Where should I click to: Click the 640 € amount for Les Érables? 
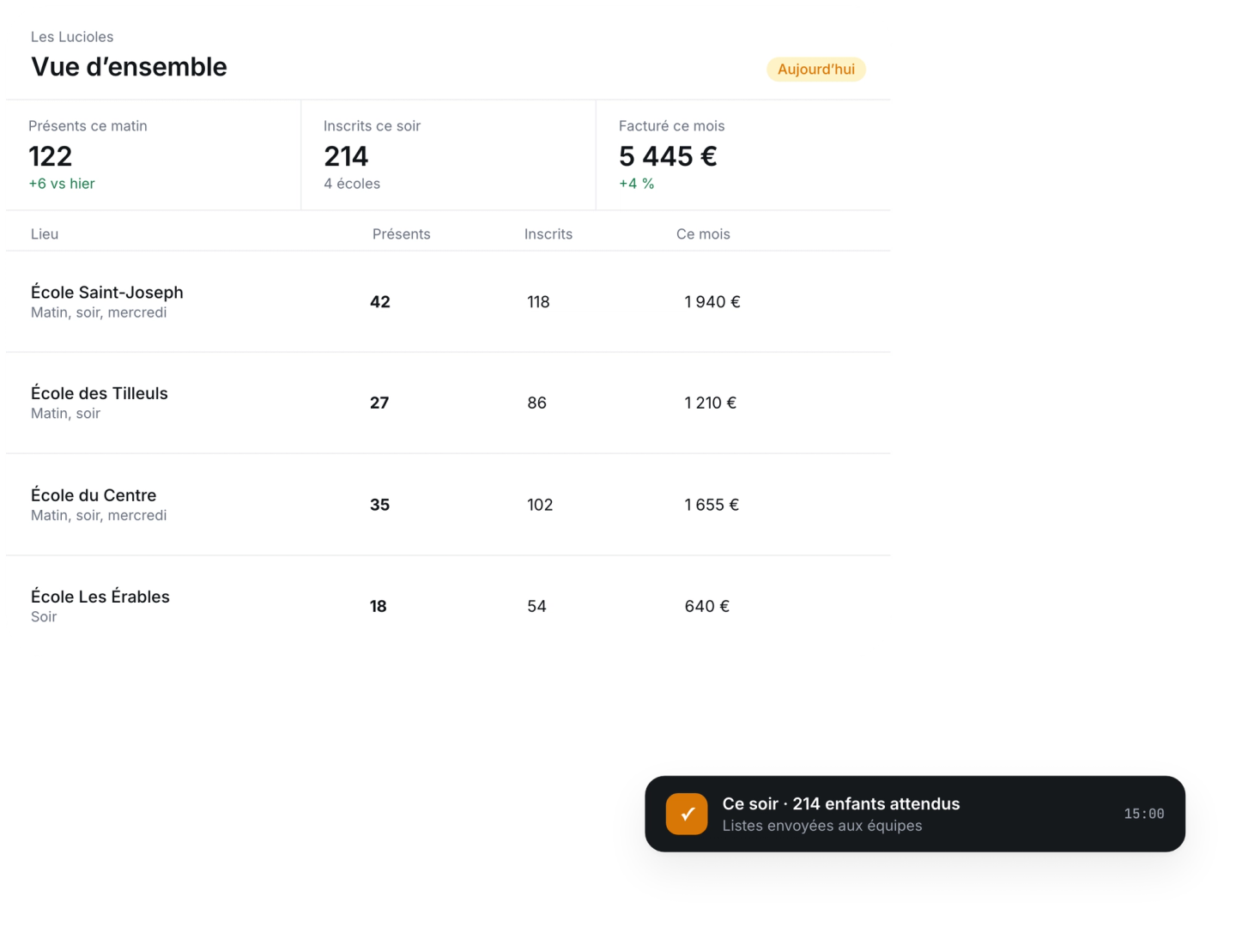coord(707,606)
